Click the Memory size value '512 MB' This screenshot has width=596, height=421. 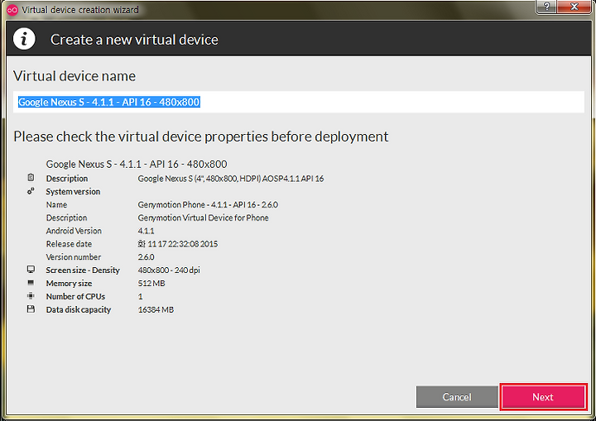tap(151, 284)
